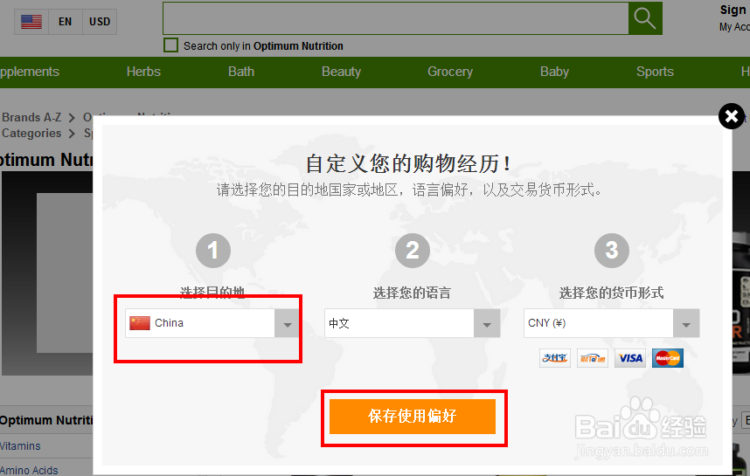Open the Brands A-Z breadcrumb link
The image size is (750, 476).
point(31,117)
